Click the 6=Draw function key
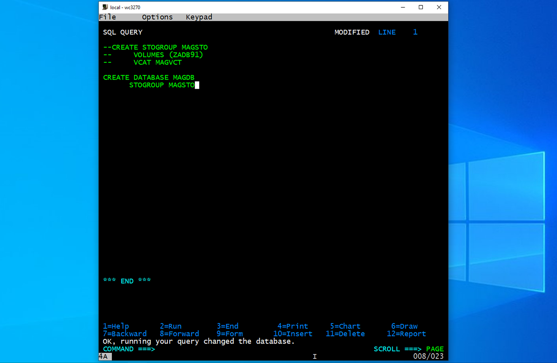Image resolution: width=557 pixels, height=363 pixels. pos(404,326)
